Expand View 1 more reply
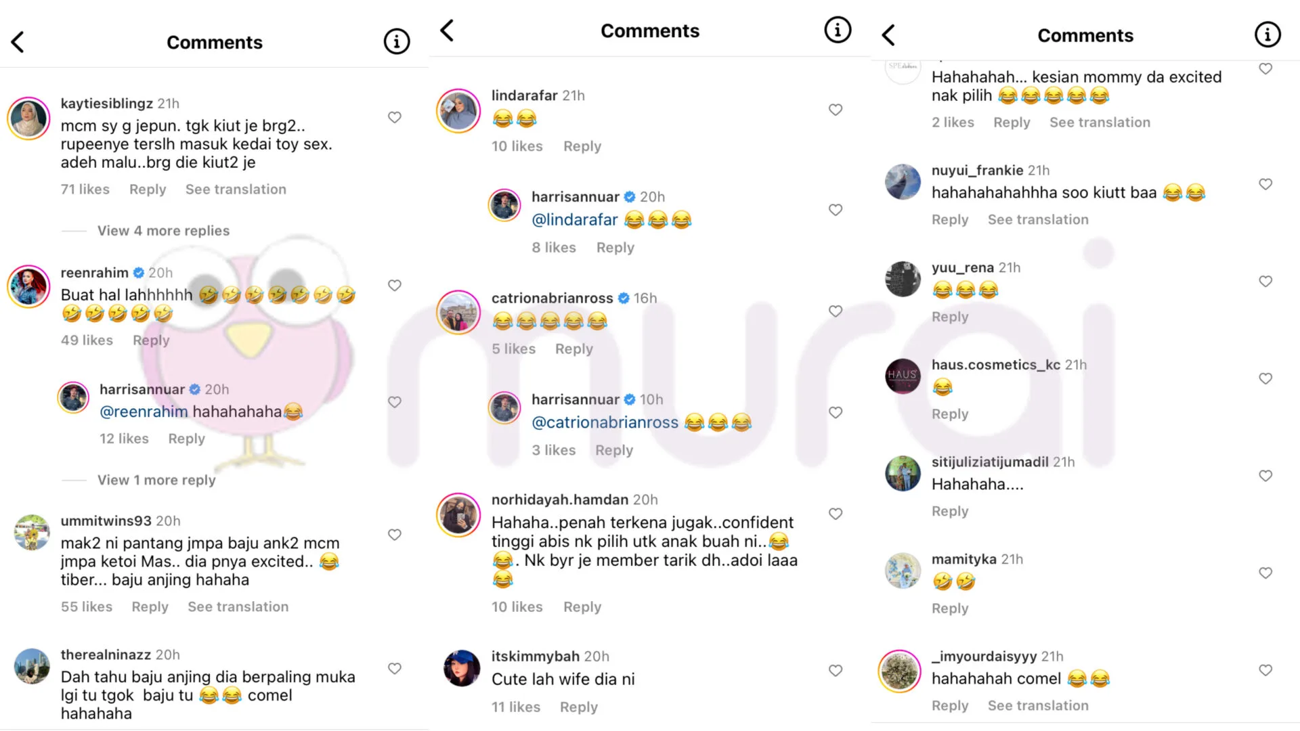1300x731 pixels. click(x=156, y=480)
